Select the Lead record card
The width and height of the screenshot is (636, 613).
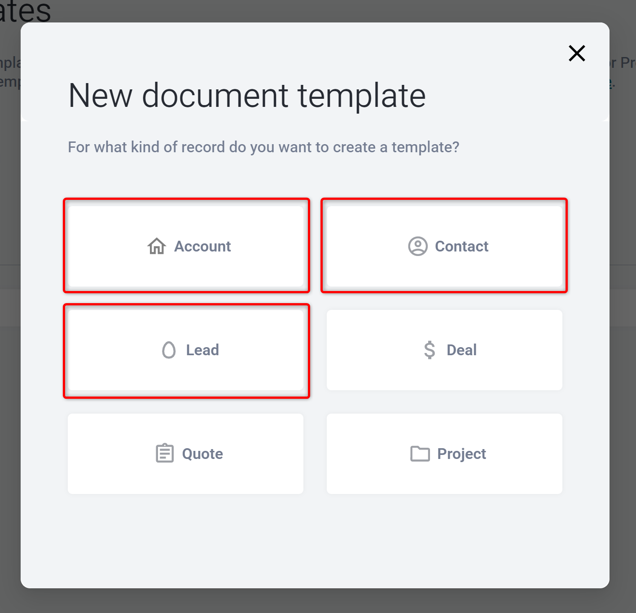pos(186,350)
